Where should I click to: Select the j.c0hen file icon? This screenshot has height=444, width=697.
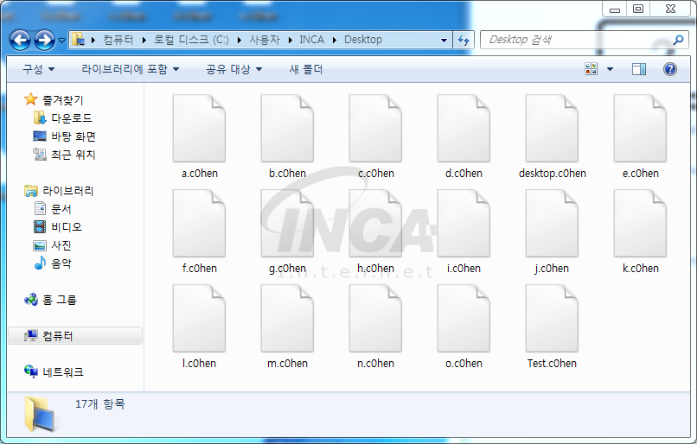click(x=552, y=224)
